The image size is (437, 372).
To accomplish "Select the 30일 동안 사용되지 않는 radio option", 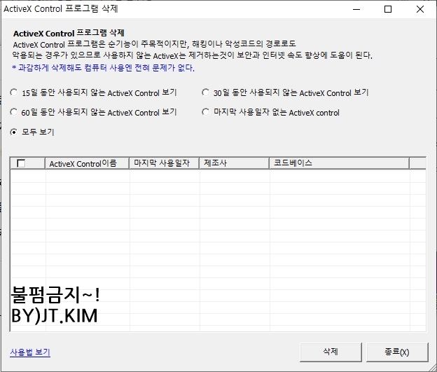I will click(206, 92).
